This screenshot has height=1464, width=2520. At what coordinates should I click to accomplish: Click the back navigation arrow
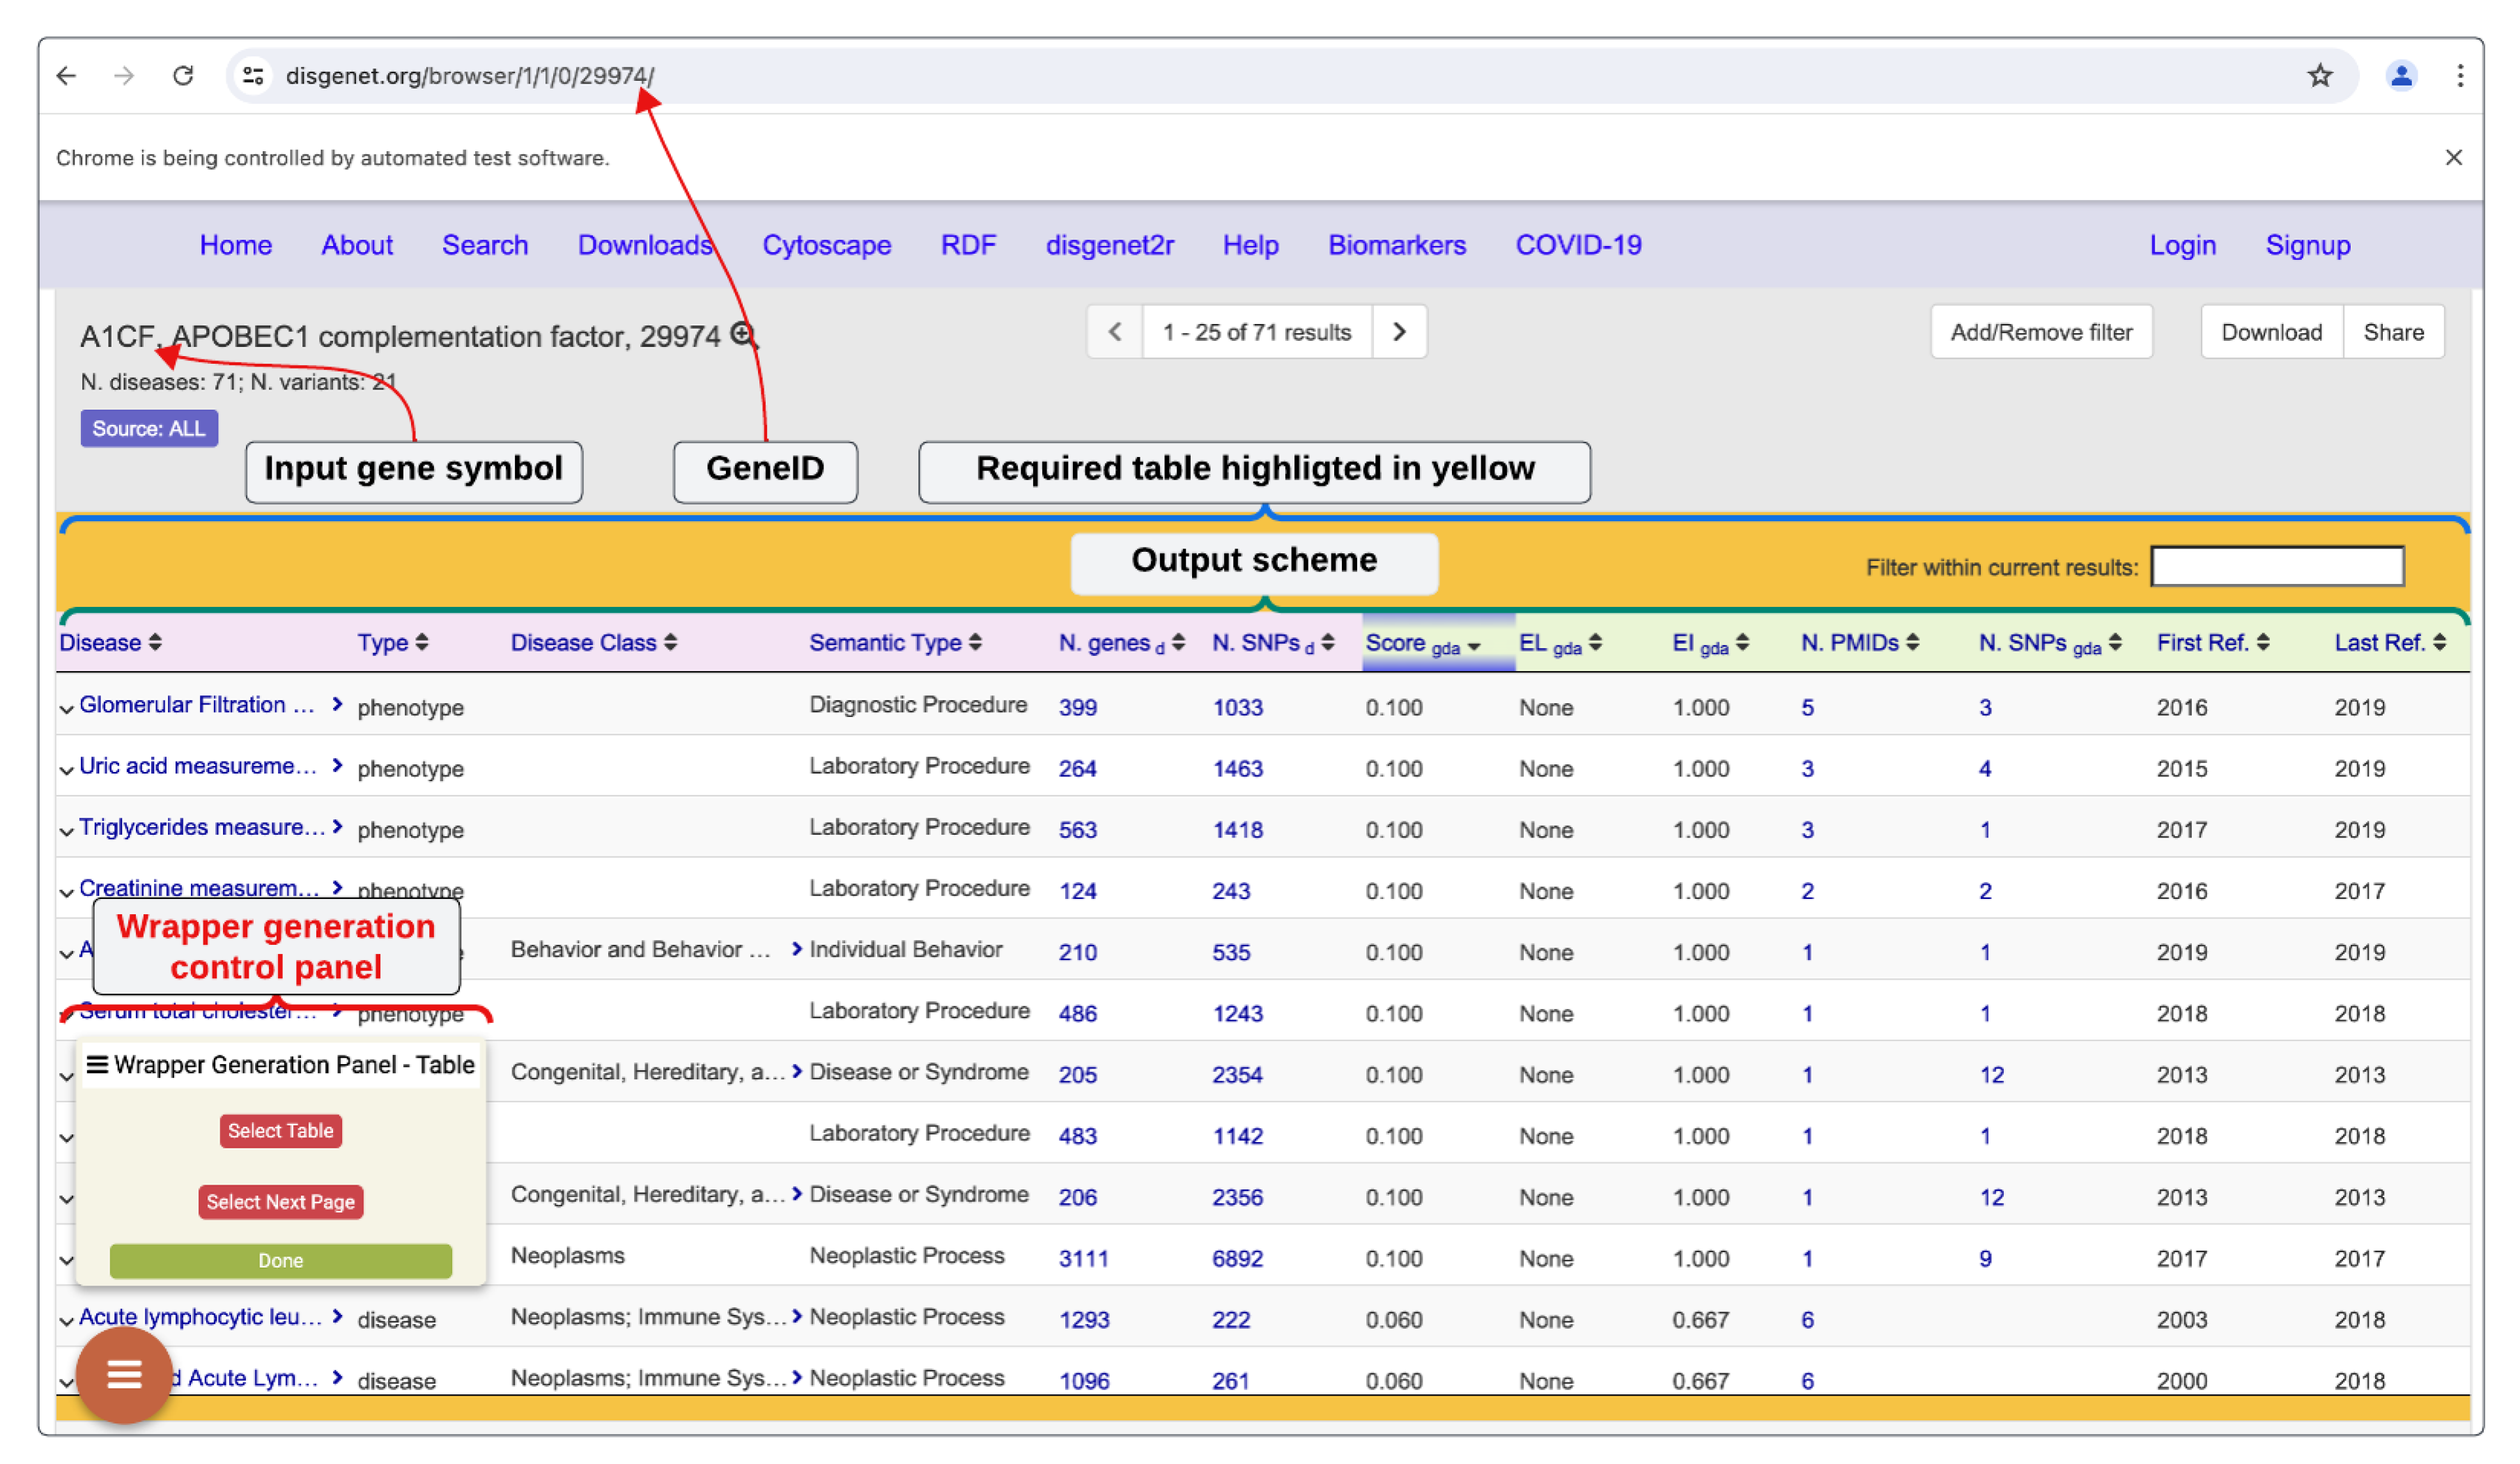coord(66,76)
